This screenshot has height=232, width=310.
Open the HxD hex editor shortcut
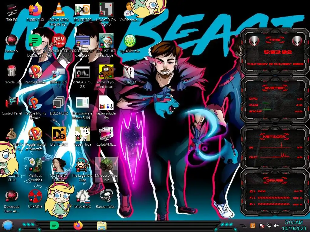[82, 12]
